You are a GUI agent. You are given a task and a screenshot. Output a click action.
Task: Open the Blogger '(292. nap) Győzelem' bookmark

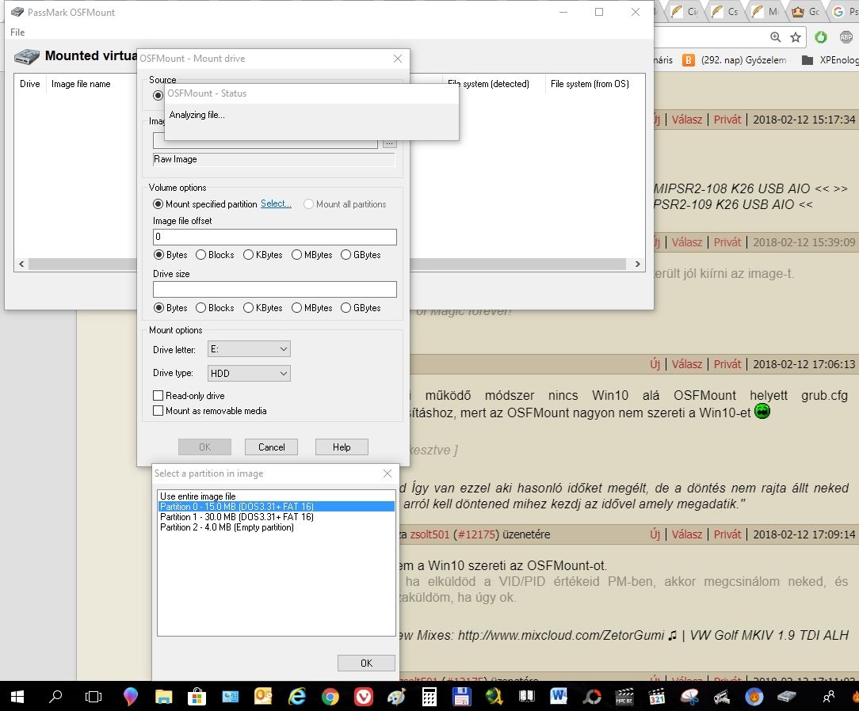pos(735,59)
